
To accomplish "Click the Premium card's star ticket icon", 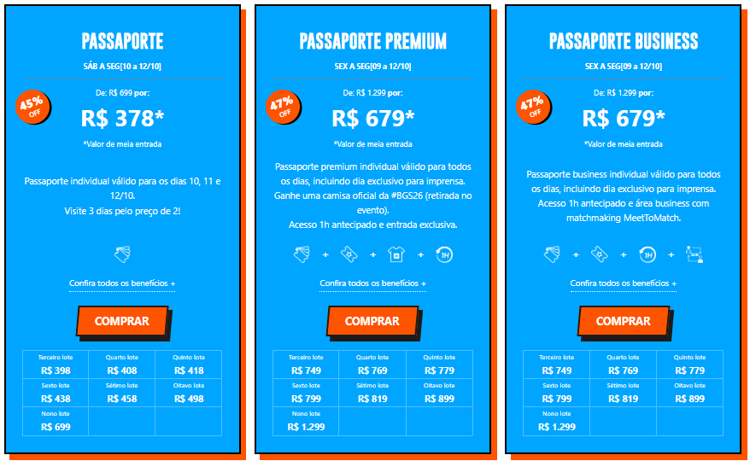I will 349,254.
